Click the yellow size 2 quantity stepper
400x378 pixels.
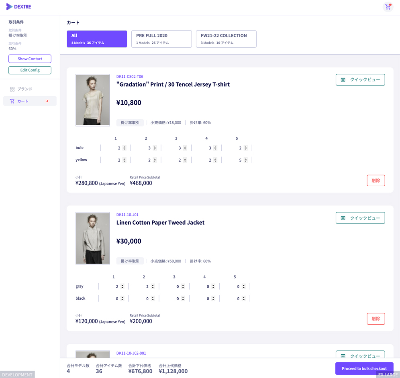point(155,160)
